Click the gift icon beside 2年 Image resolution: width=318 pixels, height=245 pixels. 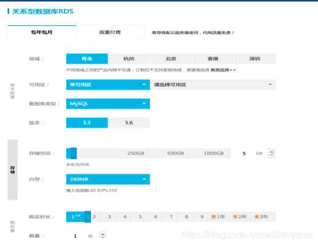[x=235, y=217]
